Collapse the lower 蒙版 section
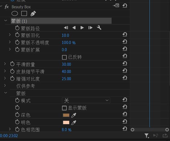The width and height of the screenshot is (170, 141). 6,93
